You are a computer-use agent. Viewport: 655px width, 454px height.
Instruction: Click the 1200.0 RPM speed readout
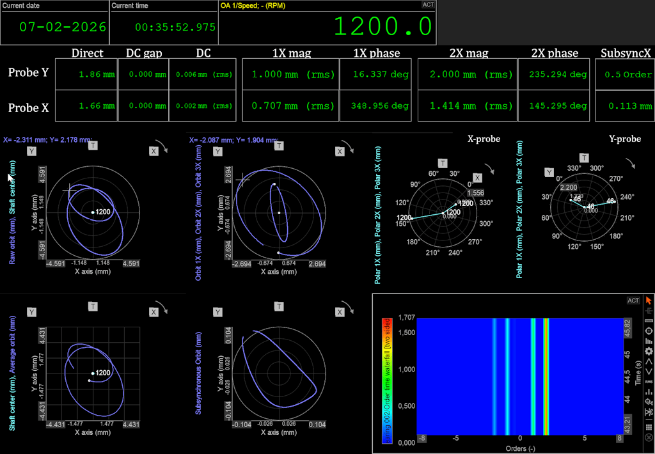pyautogui.click(x=383, y=27)
